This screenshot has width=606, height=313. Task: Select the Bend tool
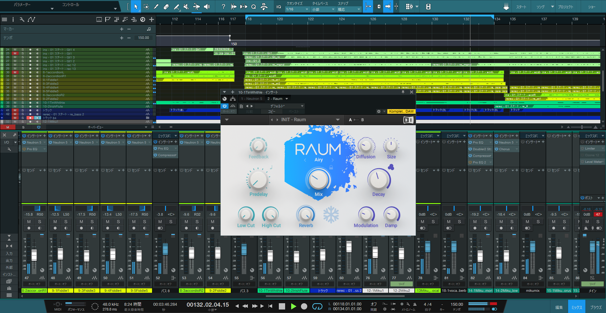click(x=197, y=7)
